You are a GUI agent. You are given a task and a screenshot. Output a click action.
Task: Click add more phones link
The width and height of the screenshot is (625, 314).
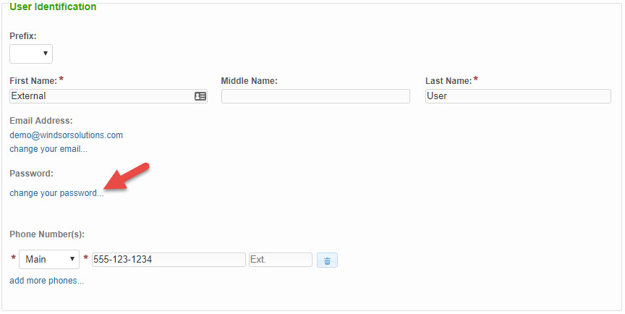pos(46,281)
